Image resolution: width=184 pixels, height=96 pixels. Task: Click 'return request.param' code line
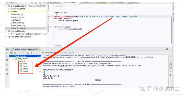(x=68, y=21)
